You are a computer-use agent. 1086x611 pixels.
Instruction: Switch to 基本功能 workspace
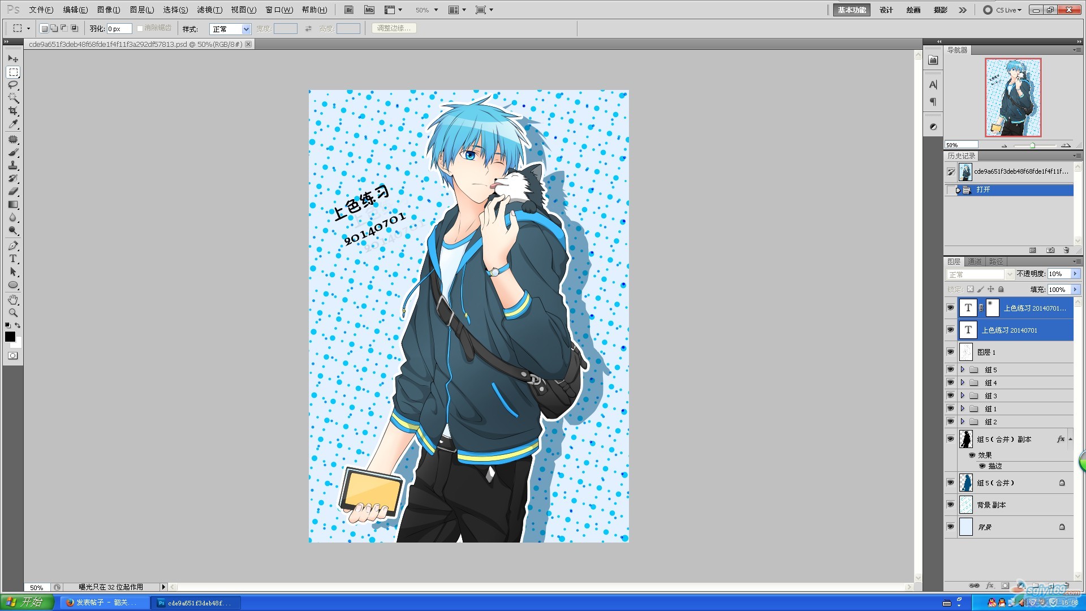(852, 10)
